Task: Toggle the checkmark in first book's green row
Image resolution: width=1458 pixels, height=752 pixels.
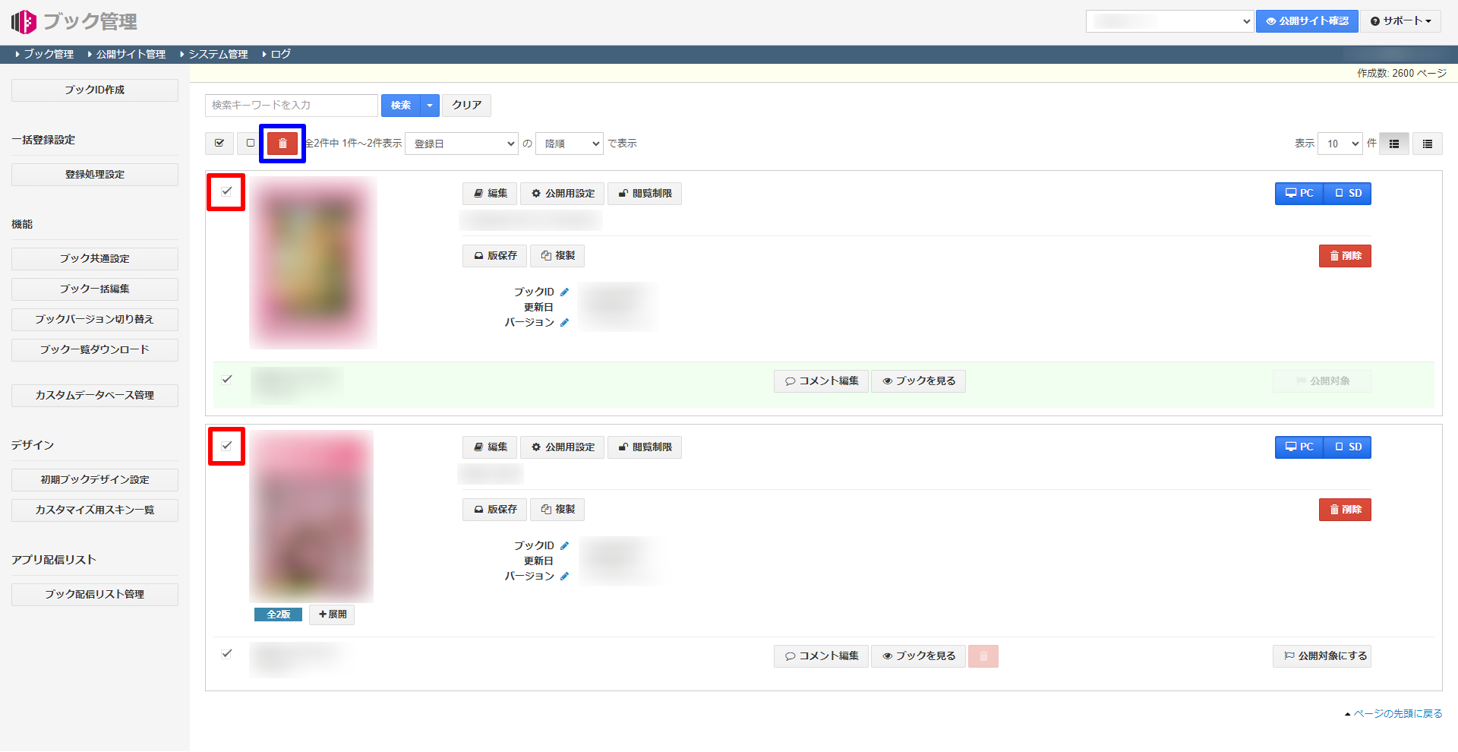Action: coord(226,380)
